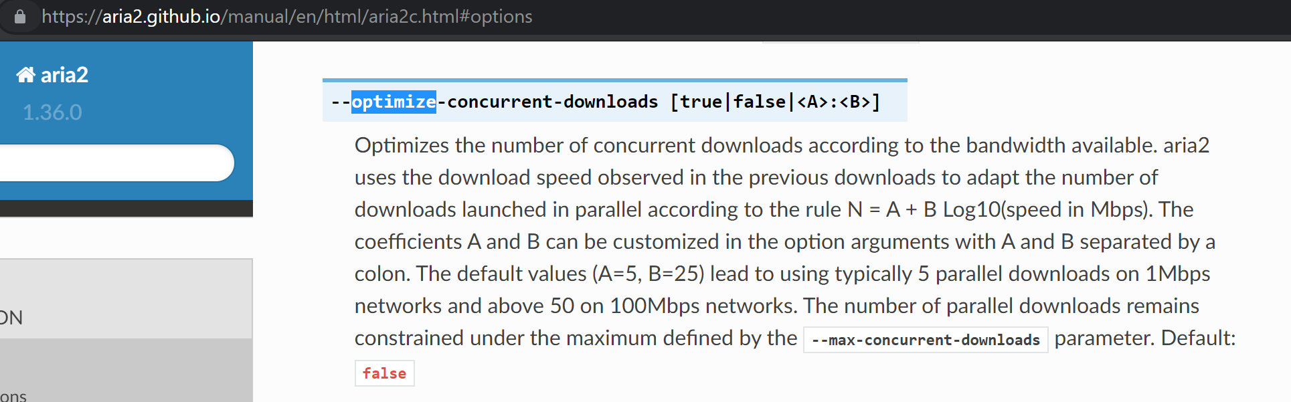Viewport: 1291px width, 402px height.
Task: Click the gray navigation divider panel
Action: coord(126,299)
